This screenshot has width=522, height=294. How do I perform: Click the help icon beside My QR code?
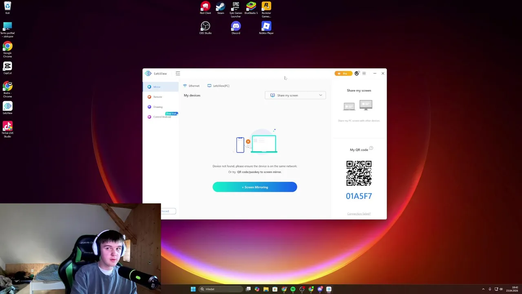(x=371, y=149)
